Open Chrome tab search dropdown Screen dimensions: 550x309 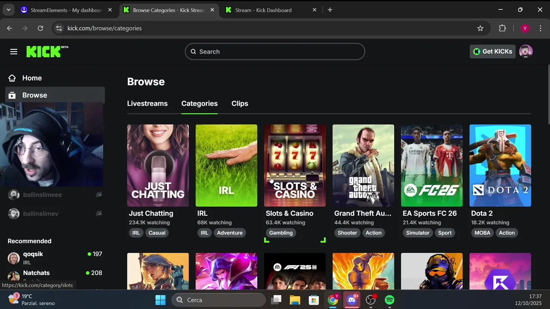coord(8,10)
